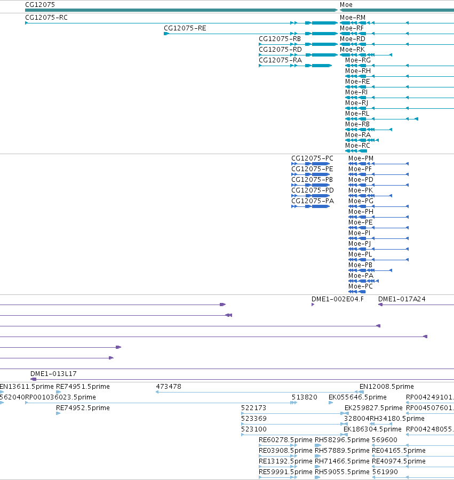Select the cDNA feature 513820

coord(304,398)
